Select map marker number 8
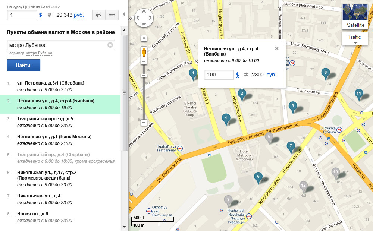 coord(325,73)
